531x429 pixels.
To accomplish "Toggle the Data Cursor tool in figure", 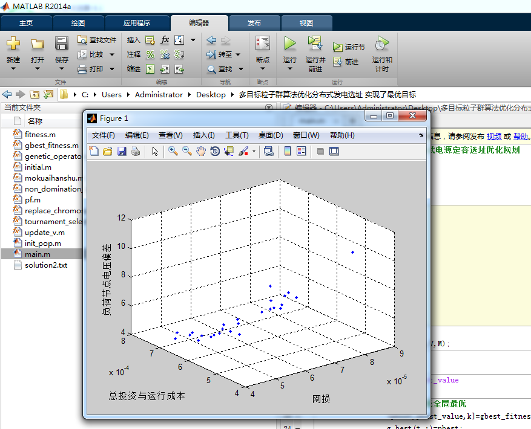I will click(229, 151).
